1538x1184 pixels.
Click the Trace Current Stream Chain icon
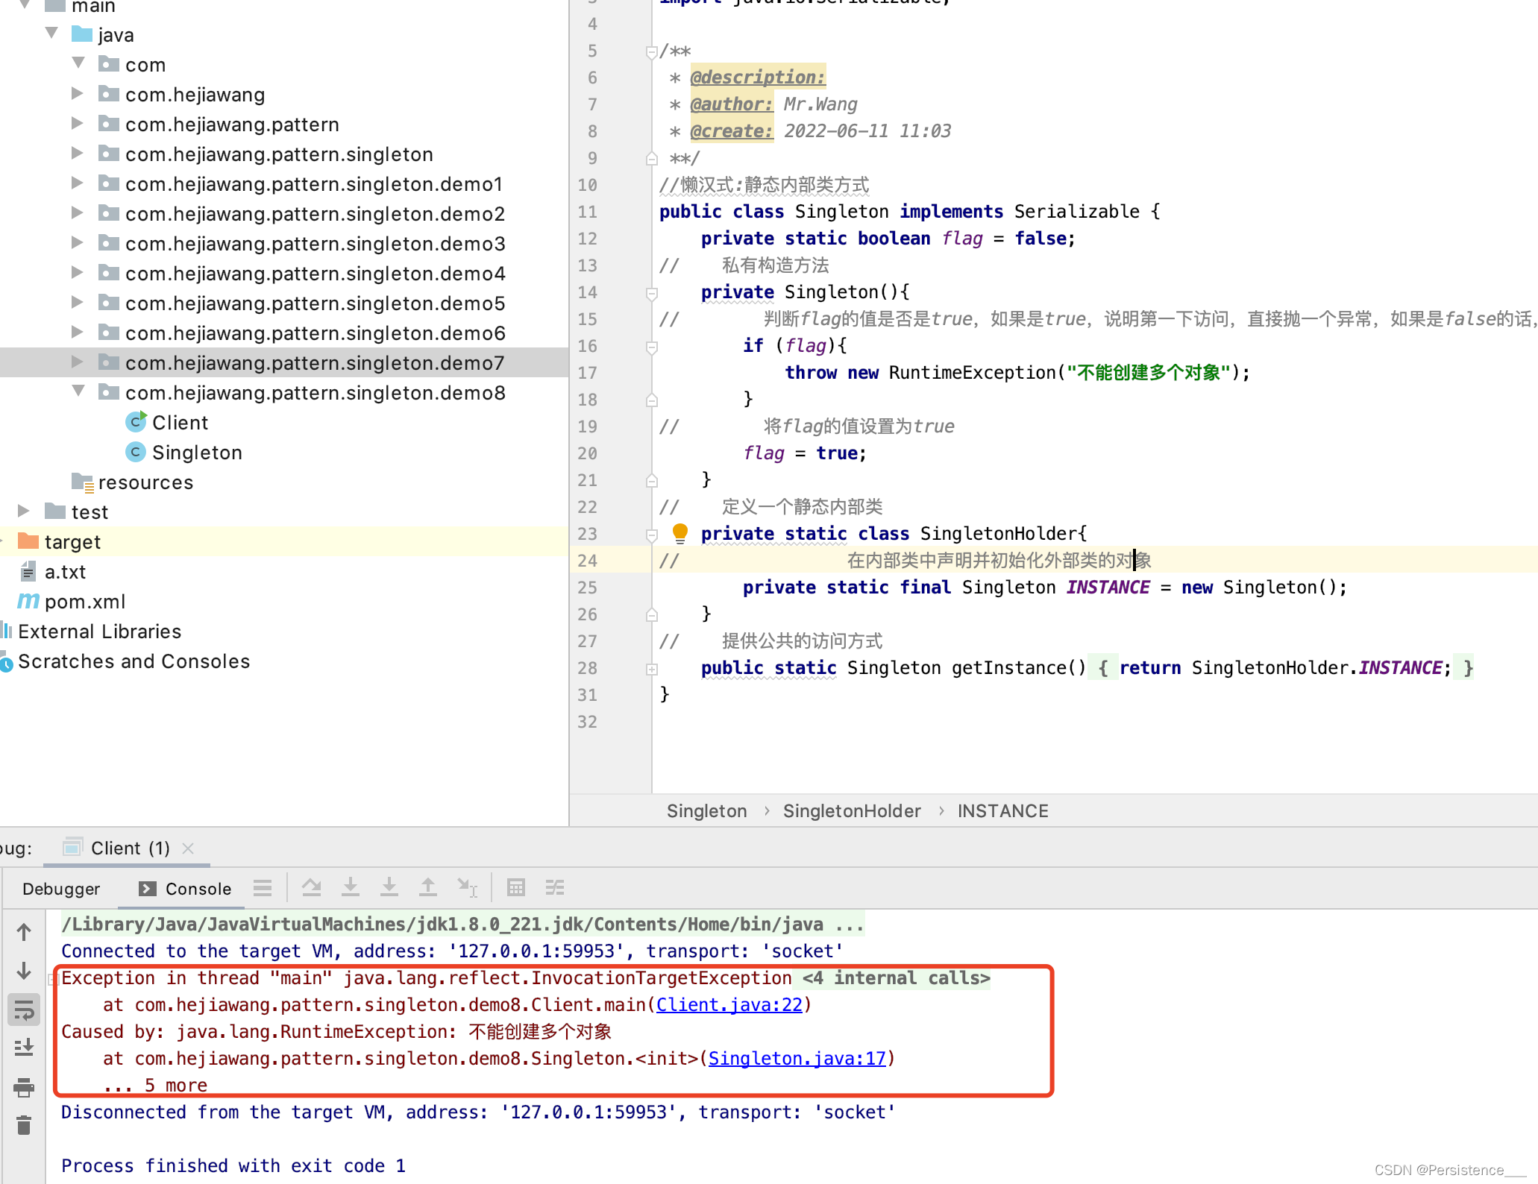555,887
